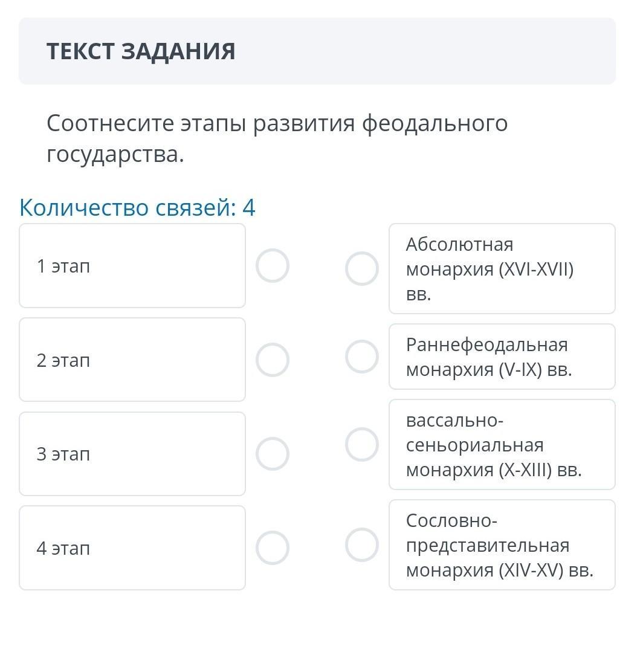Click the 'Количество связей: 4' label
Screen dimensions: 643x672
[x=137, y=208]
